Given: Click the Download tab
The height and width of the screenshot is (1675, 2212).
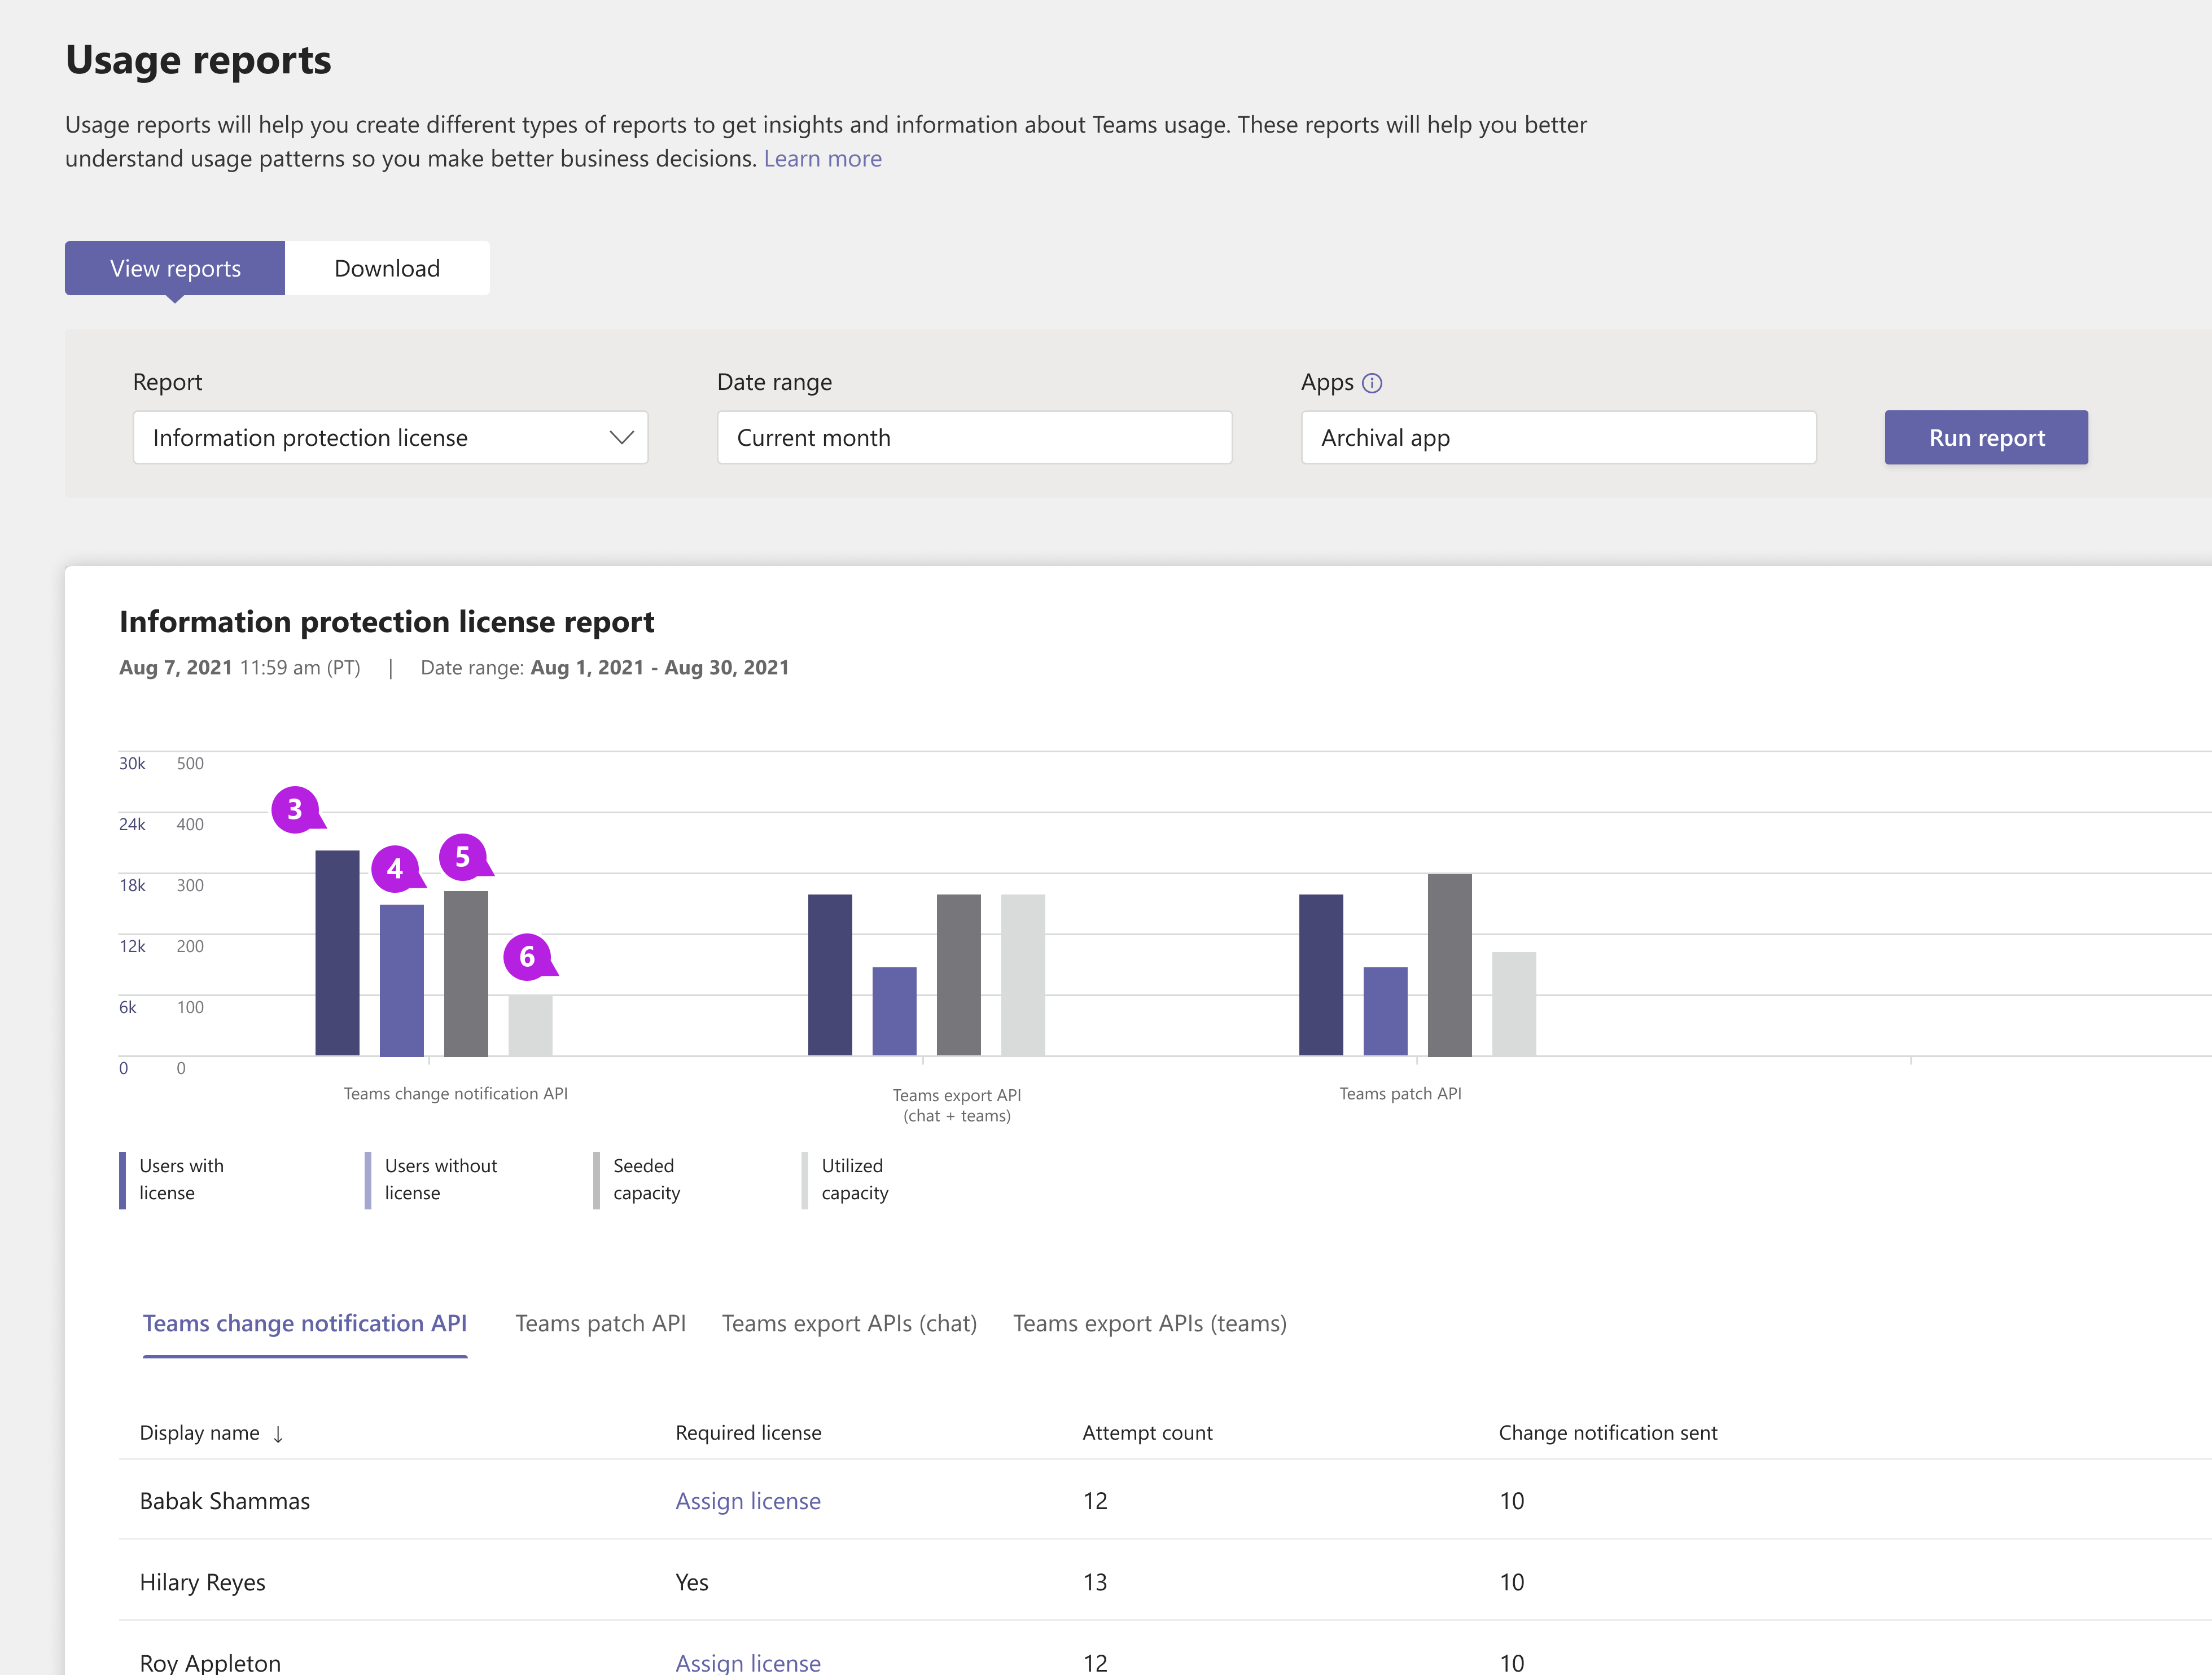Looking at the screenshot, I should 387,268.
